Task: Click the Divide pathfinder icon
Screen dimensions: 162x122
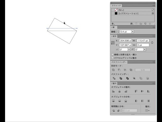Action: [114, 78]
